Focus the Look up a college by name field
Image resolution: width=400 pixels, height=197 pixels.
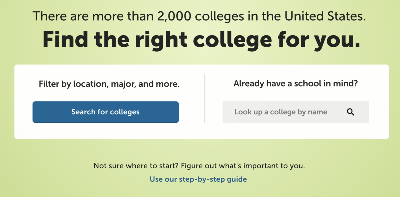pos(296,112)
